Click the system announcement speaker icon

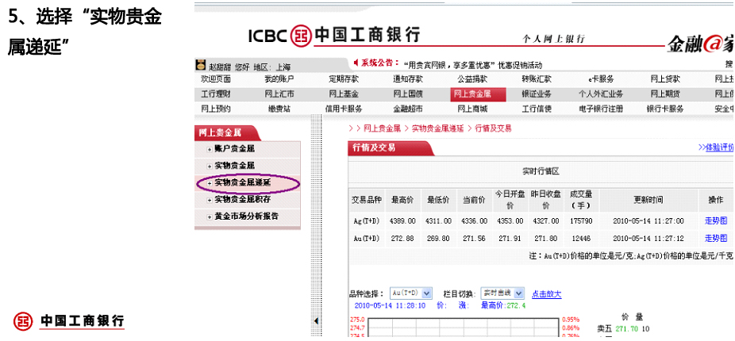tap(356, 63)
